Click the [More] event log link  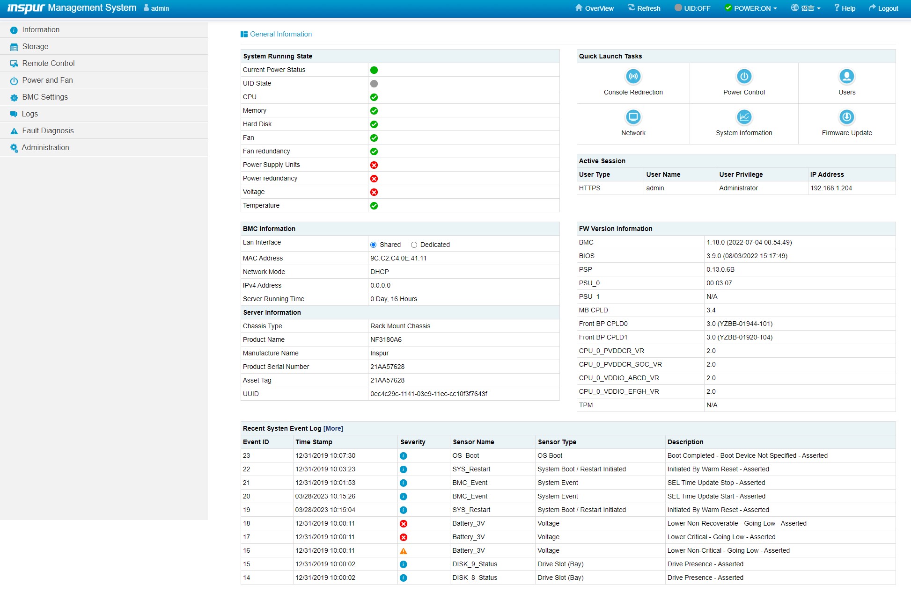click(333, 428)
